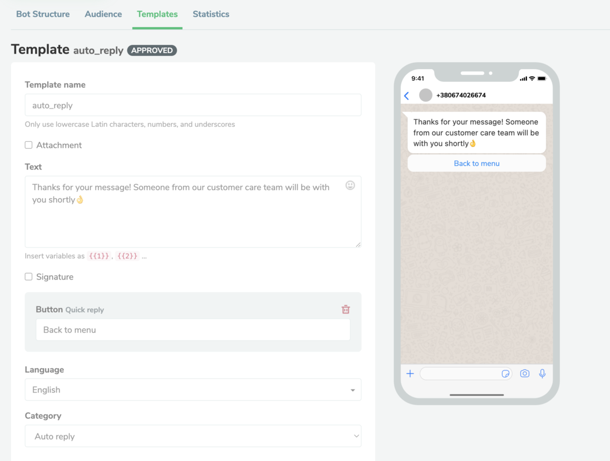This screenshot has height=461, width=610.
Task: Click the plus icon in phone preview
Action: pos(410,373)
